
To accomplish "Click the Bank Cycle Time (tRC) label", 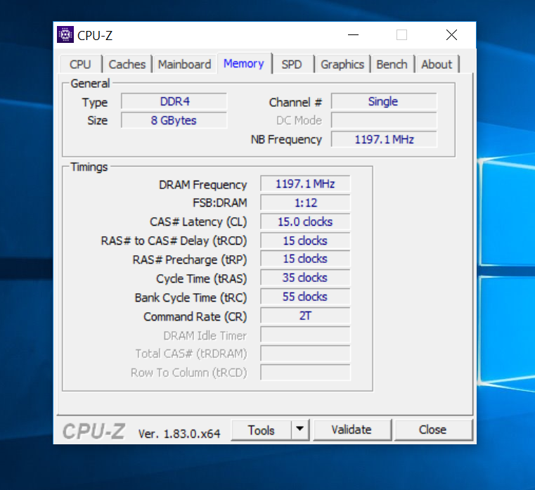I will click(x=191, y=298).
